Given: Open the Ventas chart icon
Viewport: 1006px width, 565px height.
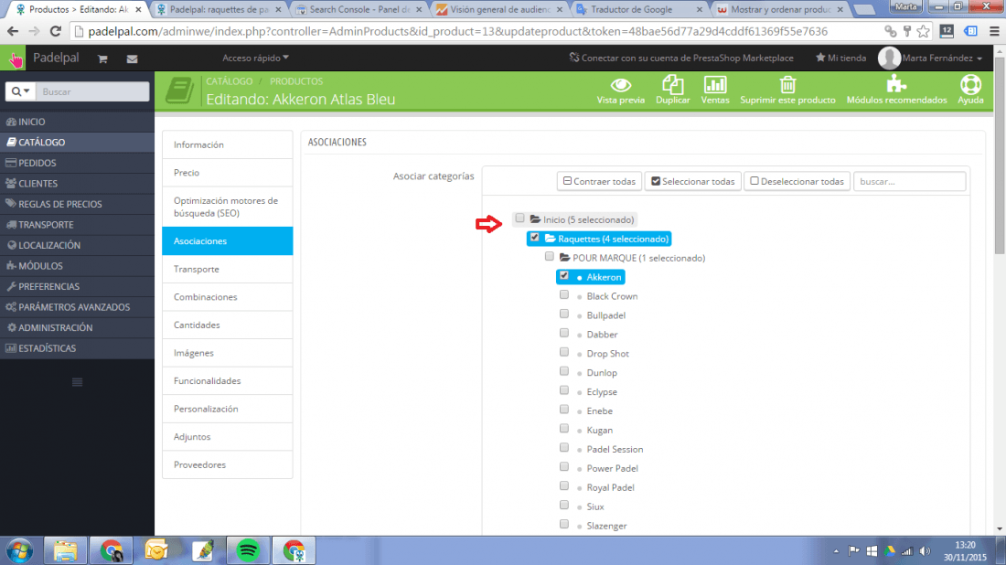Looking at the screenshot, I should point(715,85).
